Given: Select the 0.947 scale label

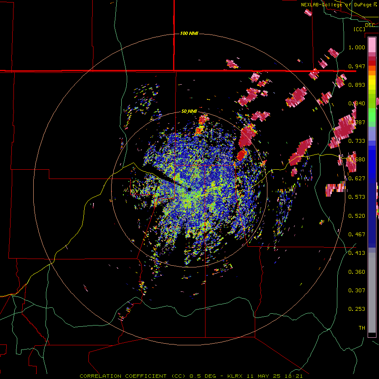Looking at the screenshot, I should point(357,66).
